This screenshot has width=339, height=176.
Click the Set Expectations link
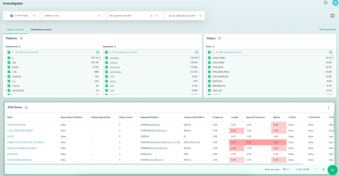pyautogui.click(x=327, y=30)
